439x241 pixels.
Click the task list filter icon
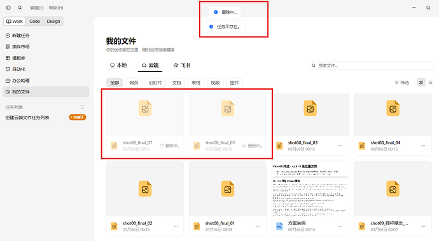[x=82, y=107]
